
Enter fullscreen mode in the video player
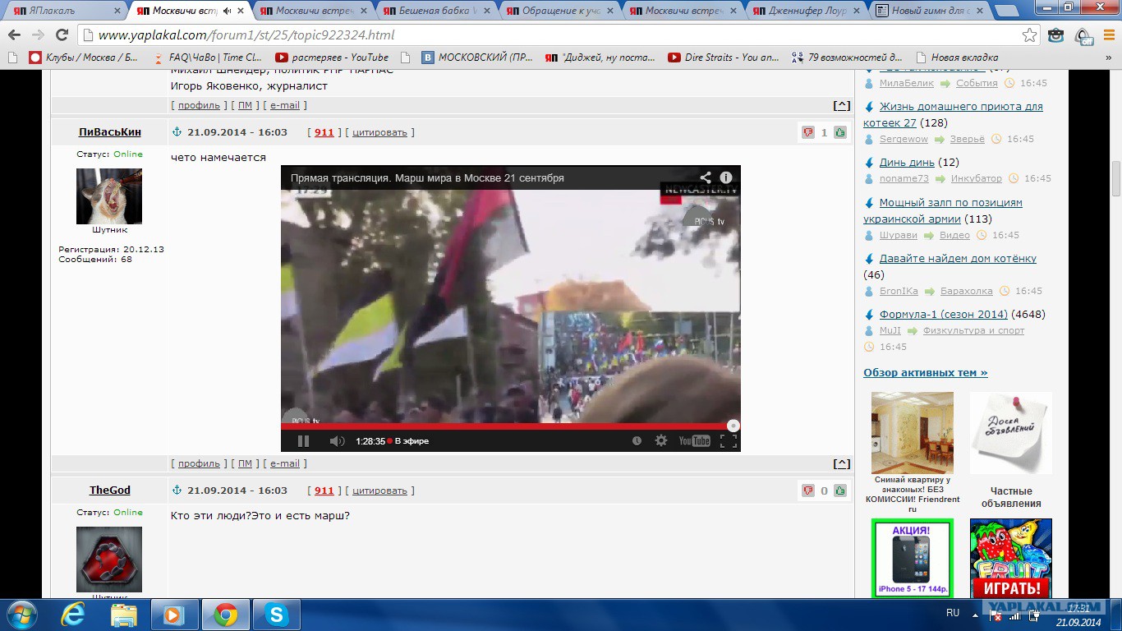click(728, 441)
